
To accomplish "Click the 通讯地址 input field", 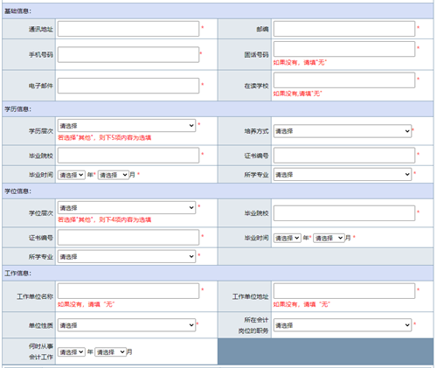I will pyautogui.click(x=128, y=29).
